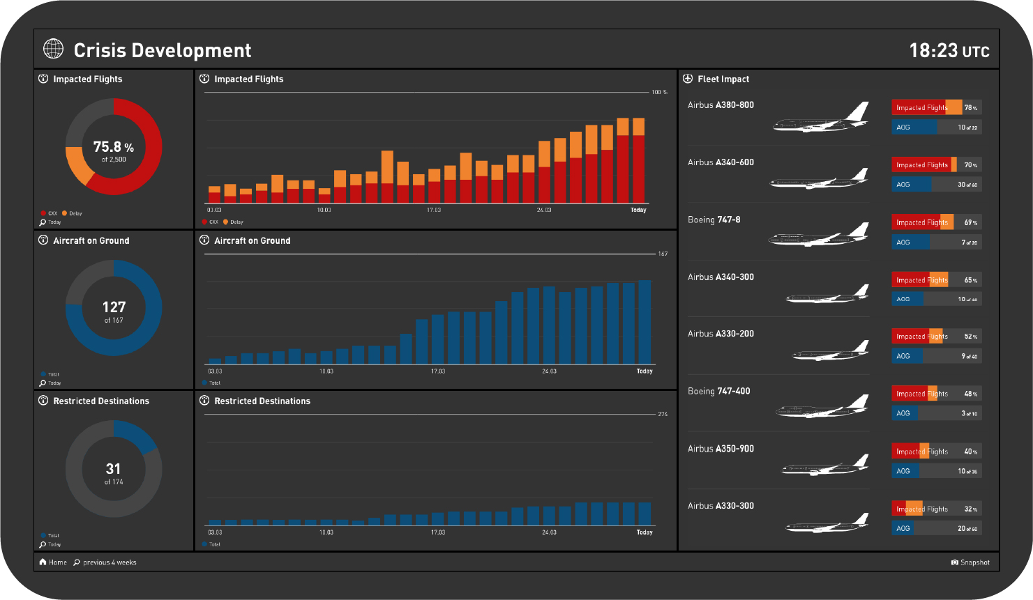Click the Airbus A380-800 aircraft silhouette
Screen dimensions: 1033x600
822,118
